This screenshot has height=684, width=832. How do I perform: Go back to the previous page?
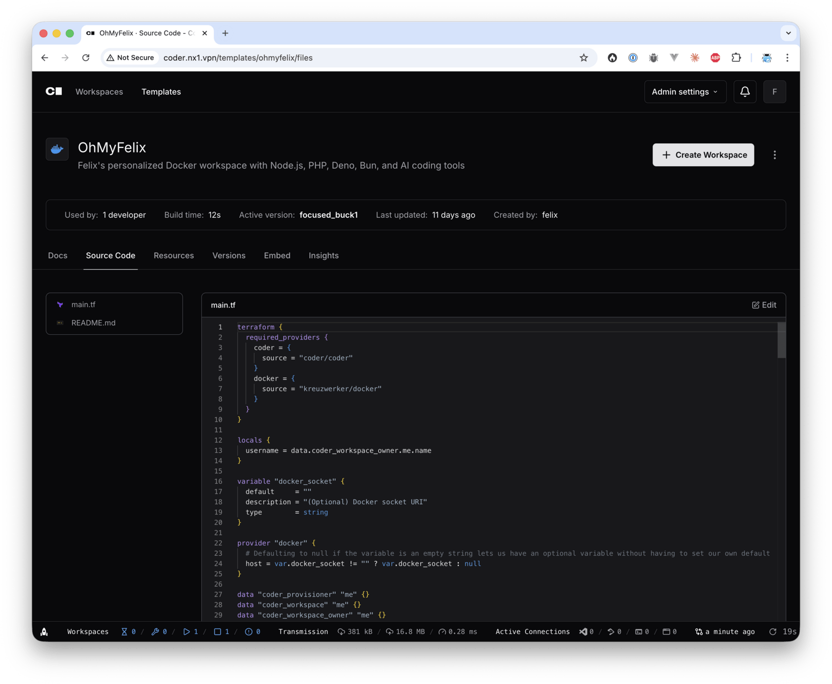[x=45, y=58]
